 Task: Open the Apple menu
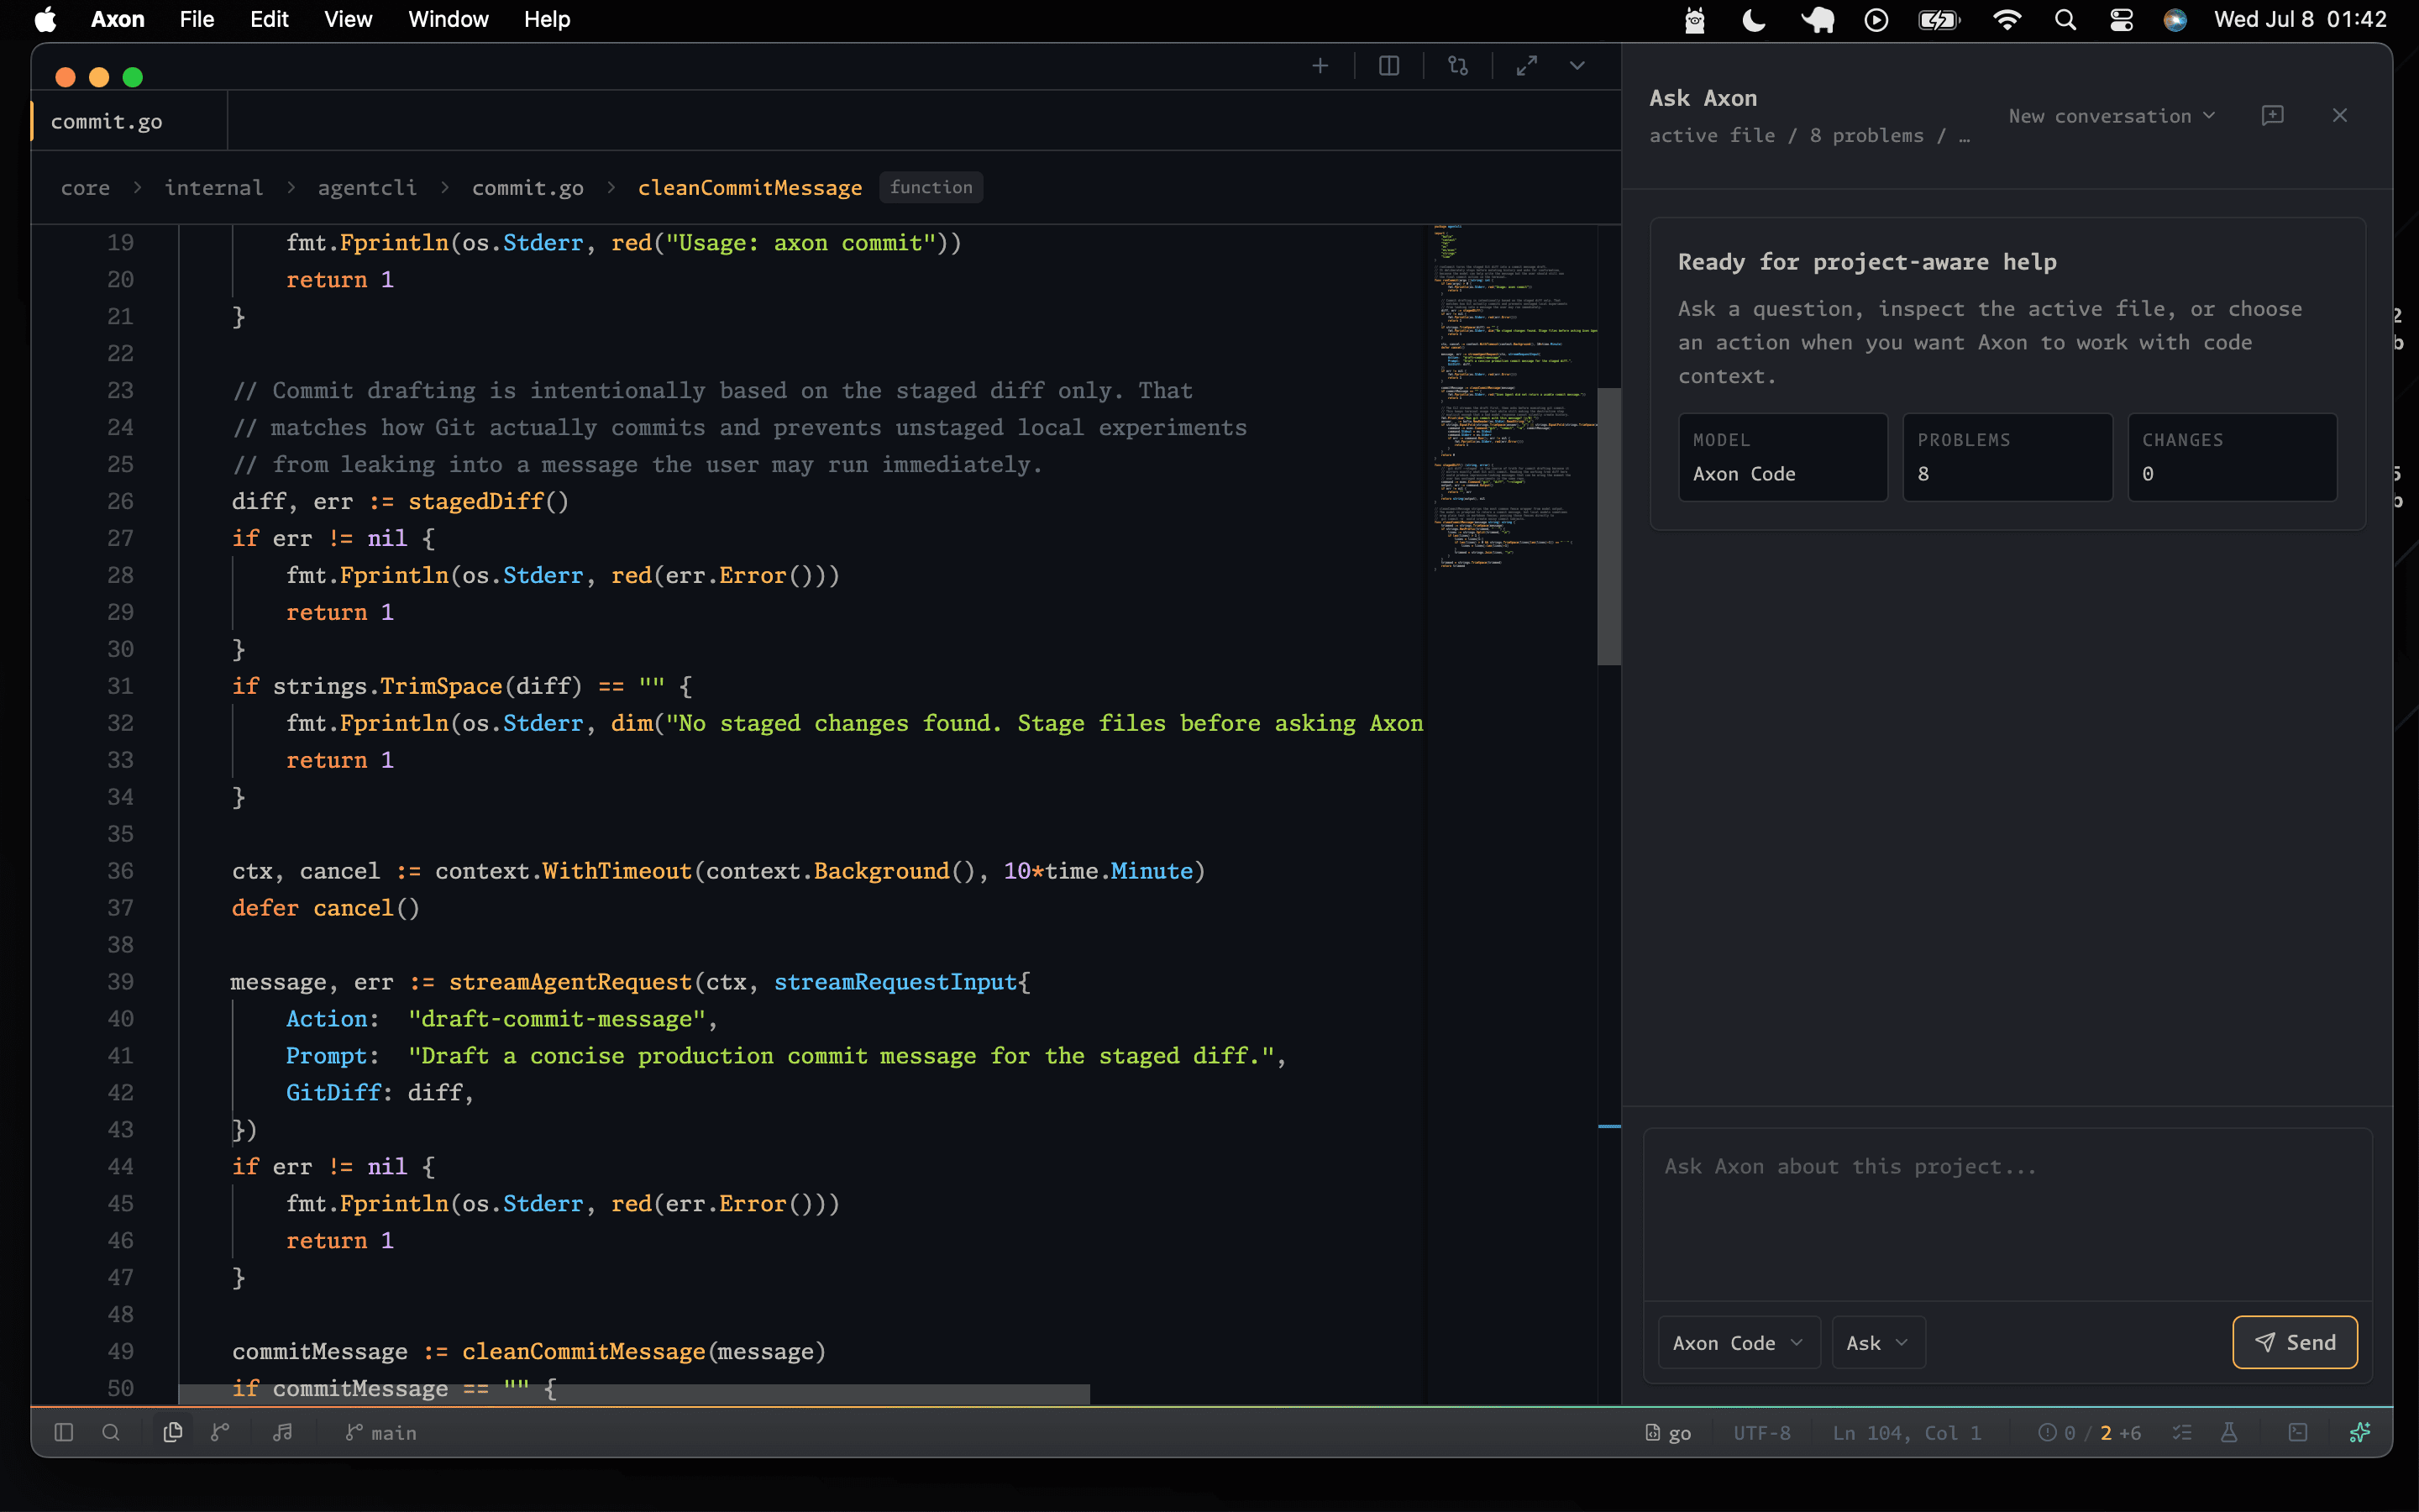45,19
